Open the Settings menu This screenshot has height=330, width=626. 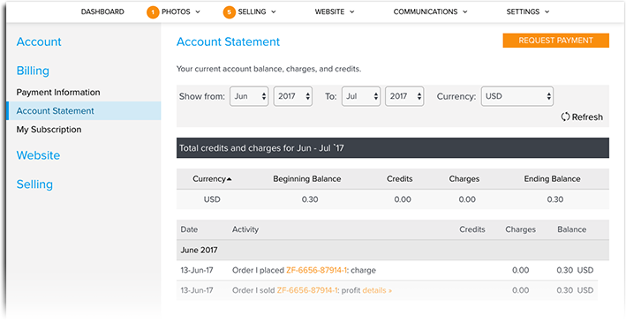click(x=523, y=11)
